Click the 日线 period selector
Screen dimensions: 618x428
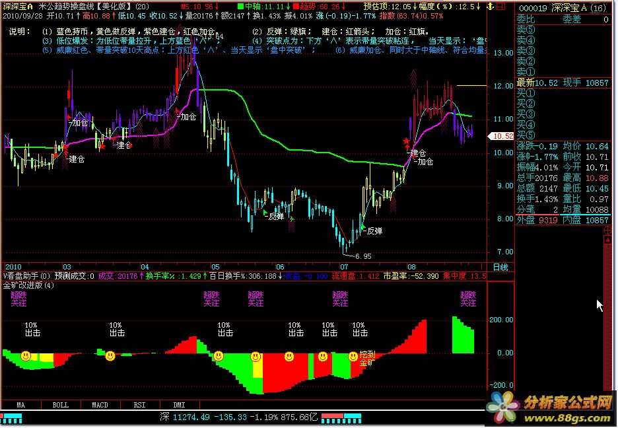tap(500, 267)
